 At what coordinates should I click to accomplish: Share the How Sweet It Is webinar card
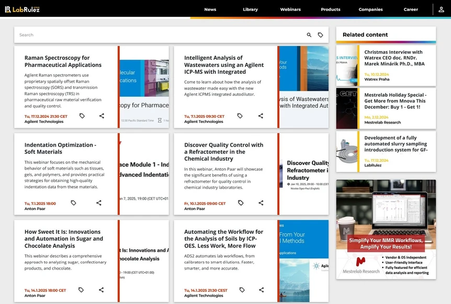point(102,290)
